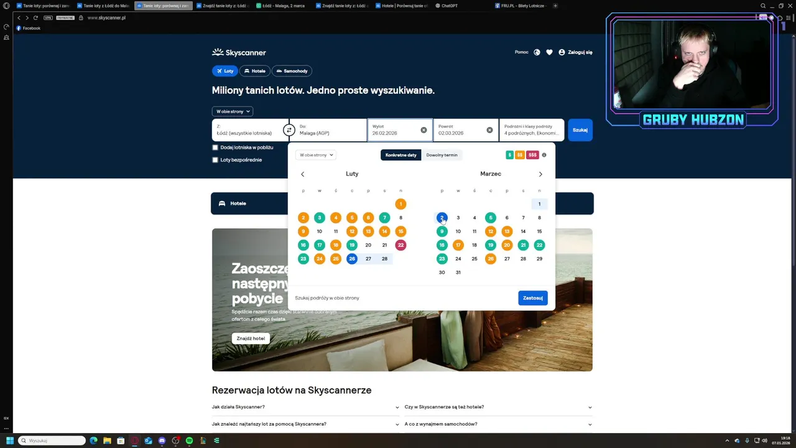Select the Konkretne daty toggle
This screenshot has width=796, height=448.
tap(401, 155)
